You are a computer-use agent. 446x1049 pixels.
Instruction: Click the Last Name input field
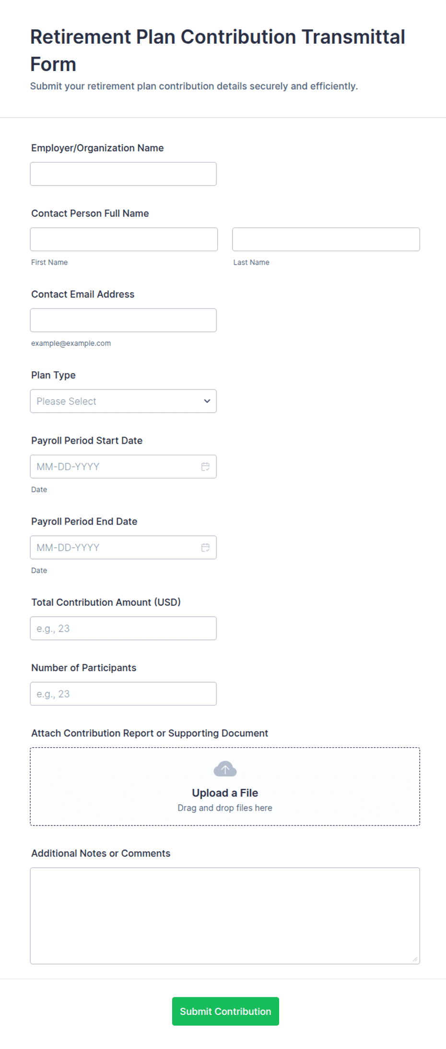(326, 239)
